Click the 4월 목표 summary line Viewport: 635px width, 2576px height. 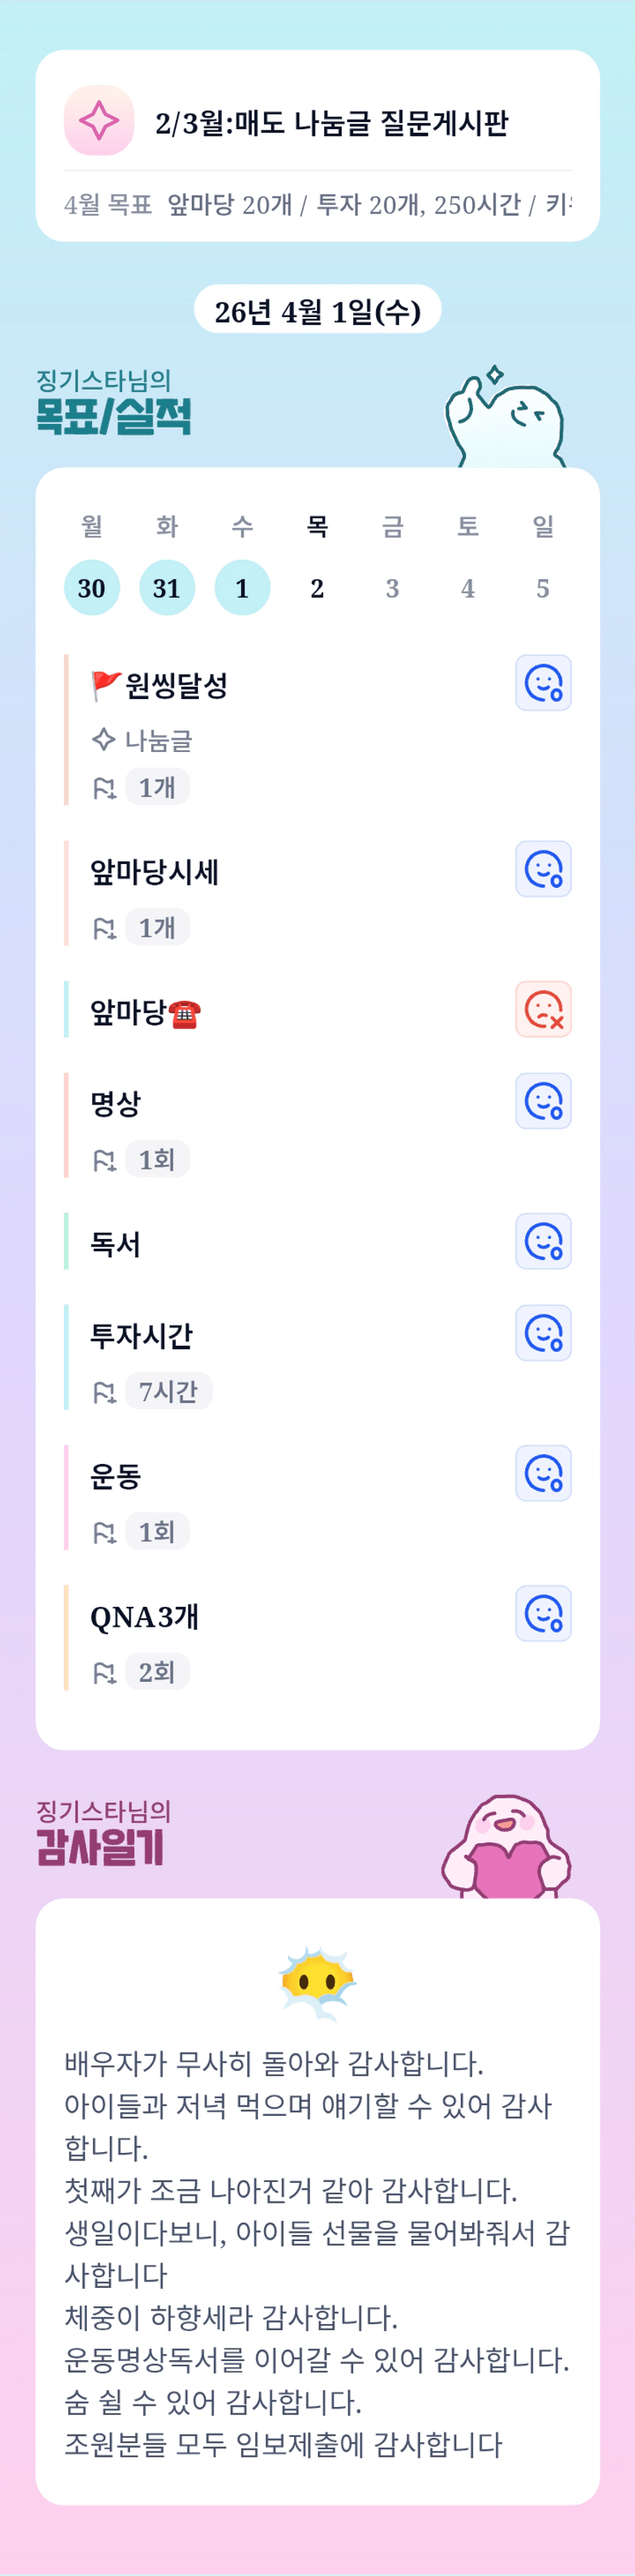[x=317, y=205]
